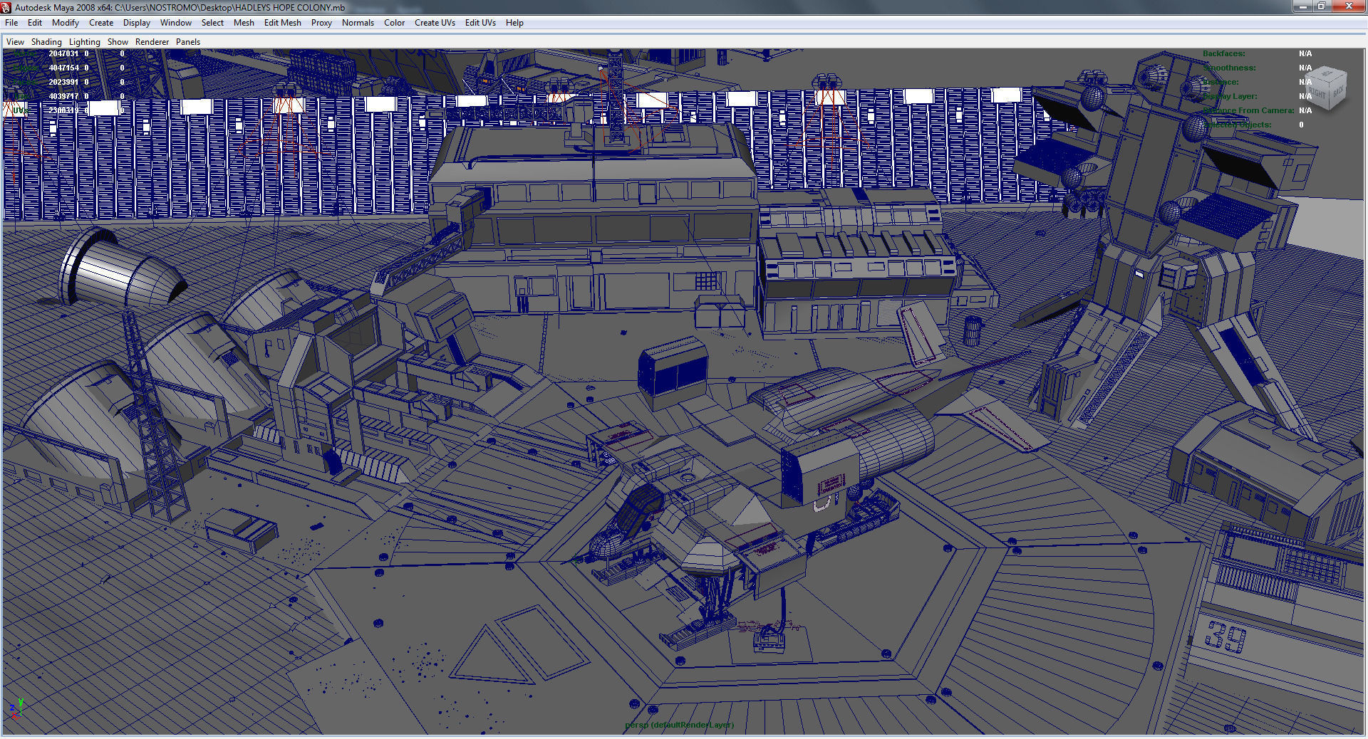Viewport: 1368px width, 739px height.
Task: Click the Maya application icon in the title bar
Action: 6,7
